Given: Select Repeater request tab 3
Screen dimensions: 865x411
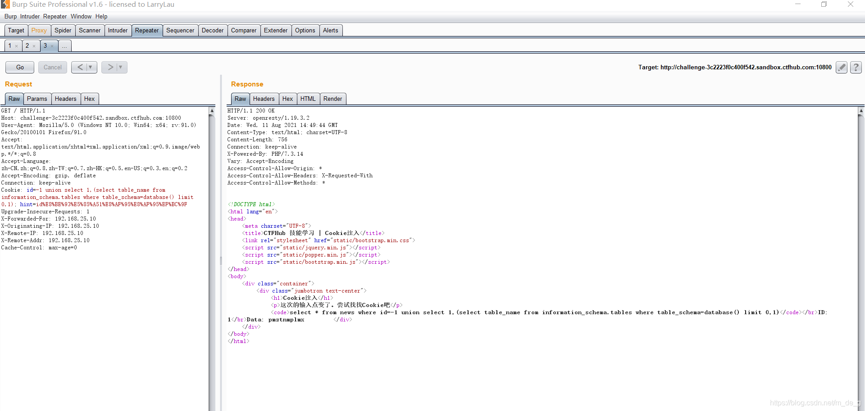Looking at the screenshot, I should [45, 46].
